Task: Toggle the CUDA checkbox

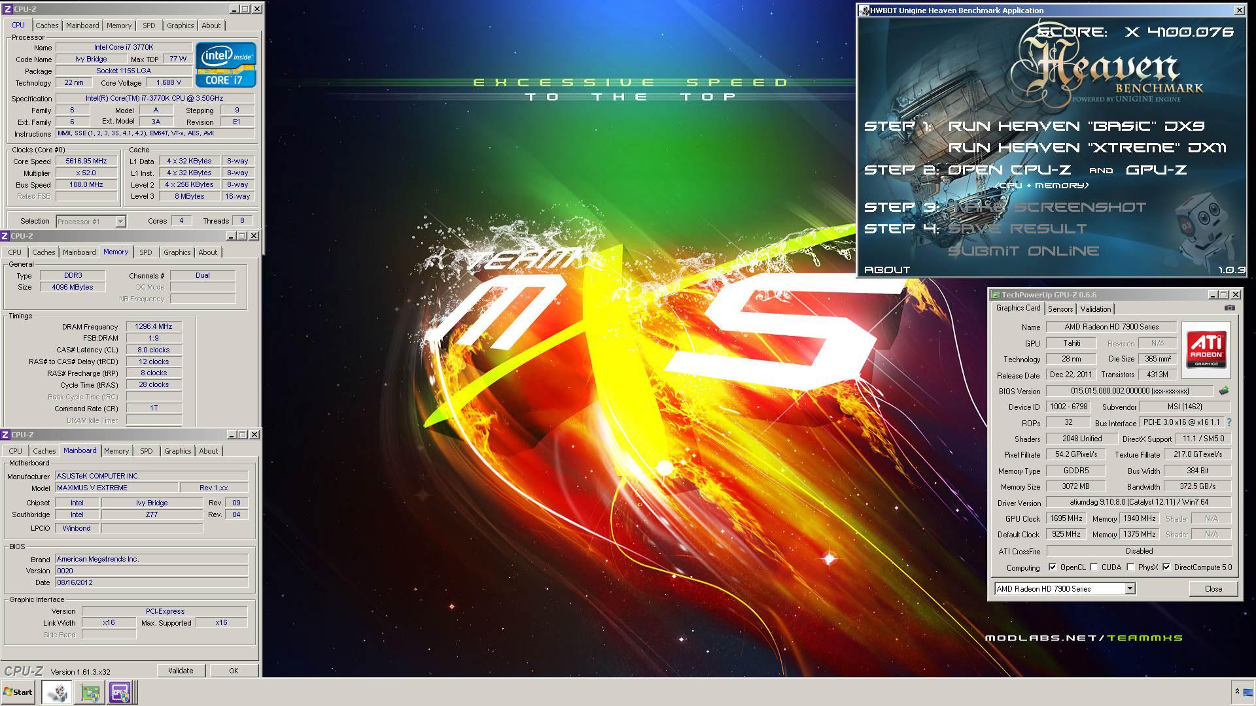Action: point(1094,567)
